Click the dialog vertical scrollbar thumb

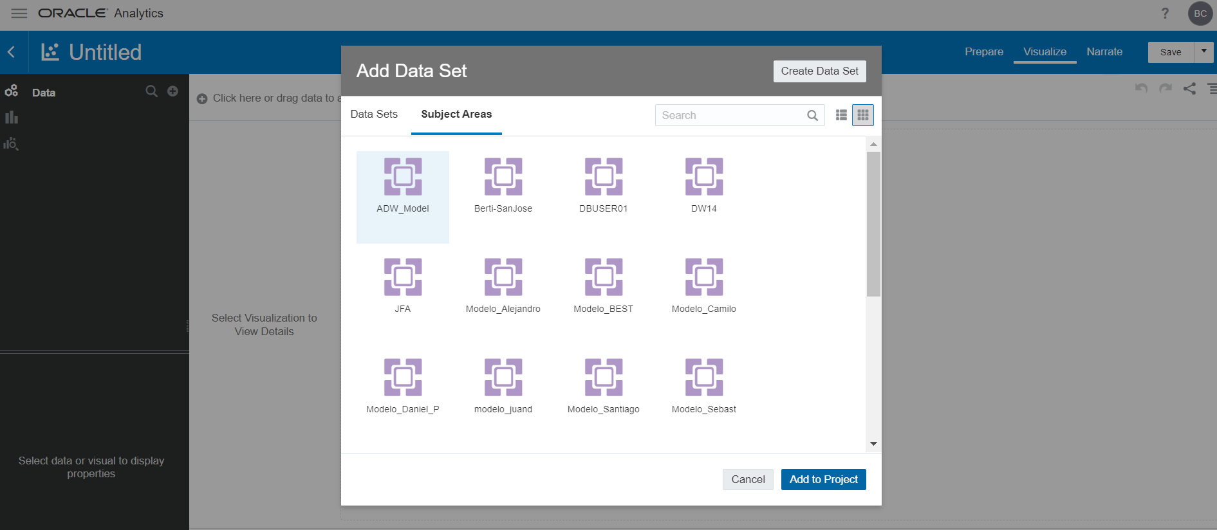[873, 224]
